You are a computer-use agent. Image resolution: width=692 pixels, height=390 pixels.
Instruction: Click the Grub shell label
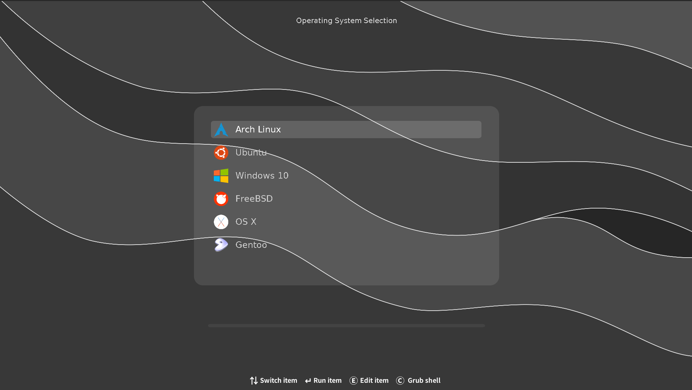[424, 380]
